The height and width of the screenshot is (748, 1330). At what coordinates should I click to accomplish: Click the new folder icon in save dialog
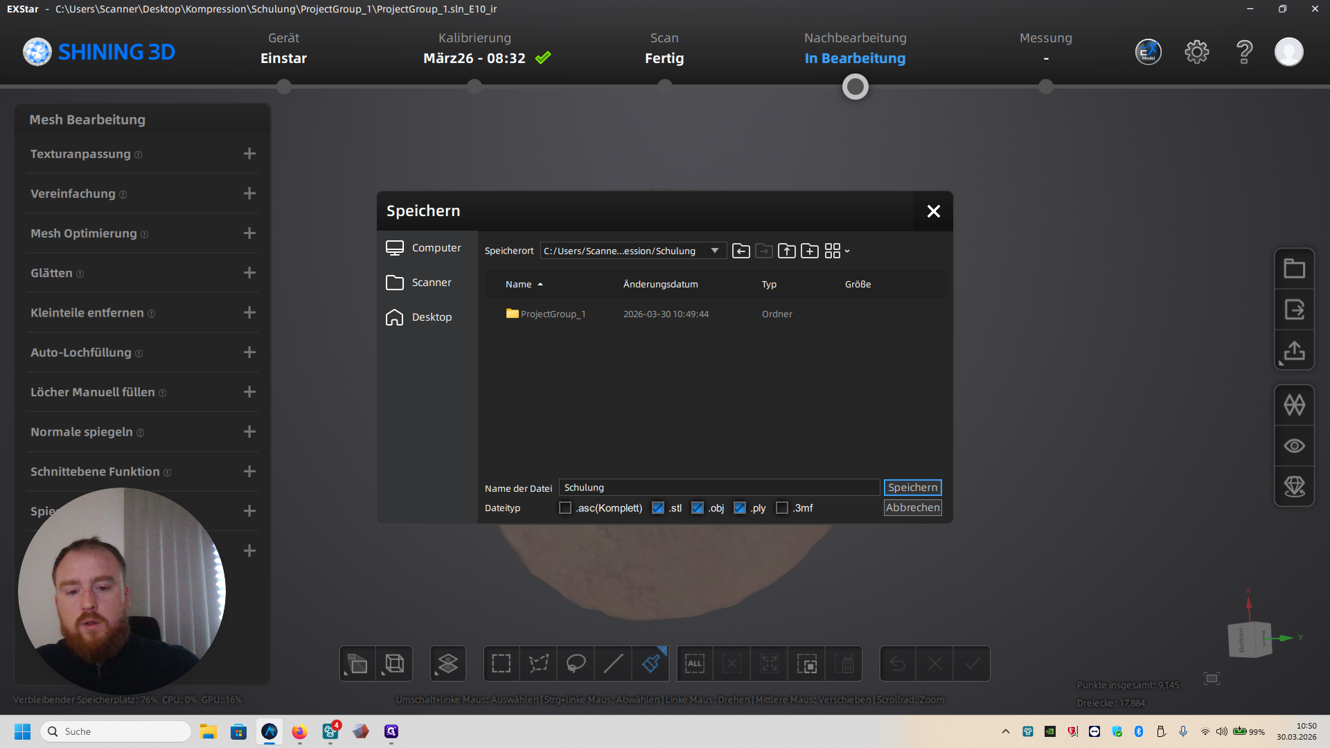pos(809,251)
